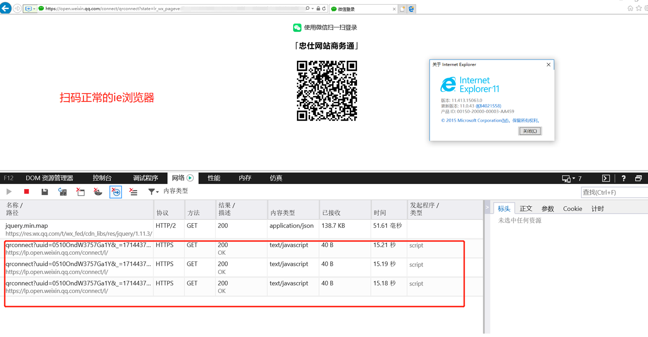This screenshot has height=337, width=648.
Task: Stop network capture with red square
Action: pos(26,192)
